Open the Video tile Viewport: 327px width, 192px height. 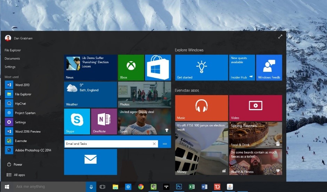(x=255, y=108)
